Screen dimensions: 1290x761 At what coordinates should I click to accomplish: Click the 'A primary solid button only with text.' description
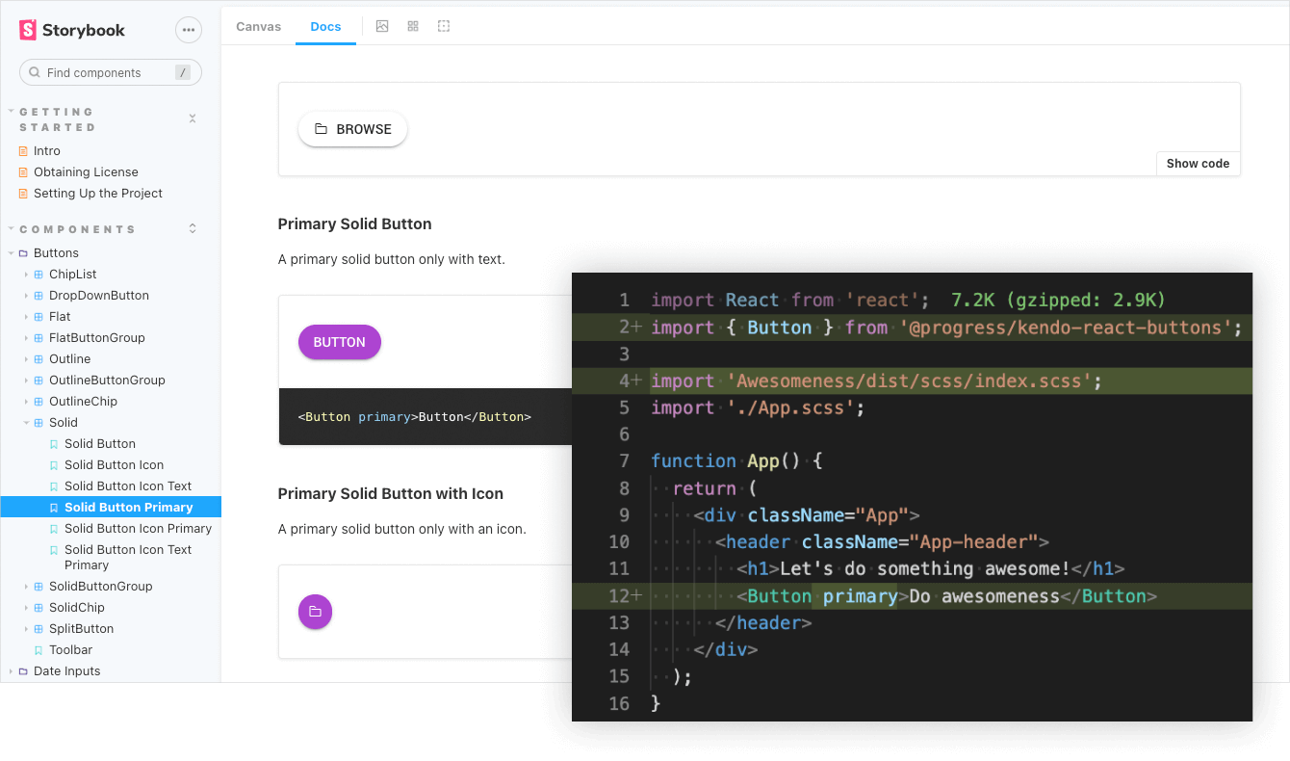392,259
